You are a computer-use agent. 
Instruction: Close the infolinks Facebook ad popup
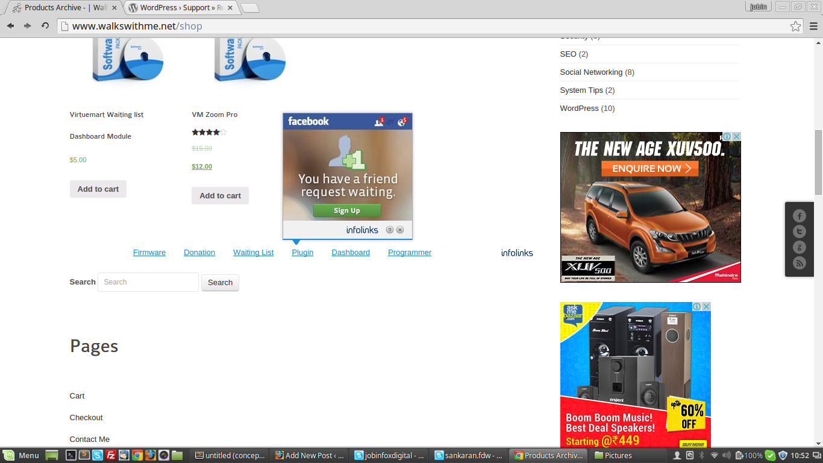[400, 230]
